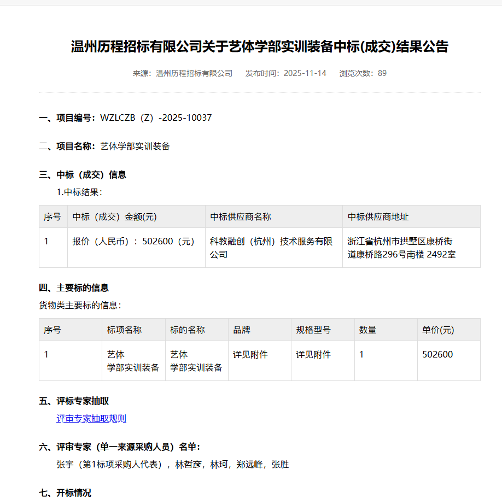Click 艺体学部实训装备 cell under 标的名称
Screen dimensions: 502x504
click(196, 361)
